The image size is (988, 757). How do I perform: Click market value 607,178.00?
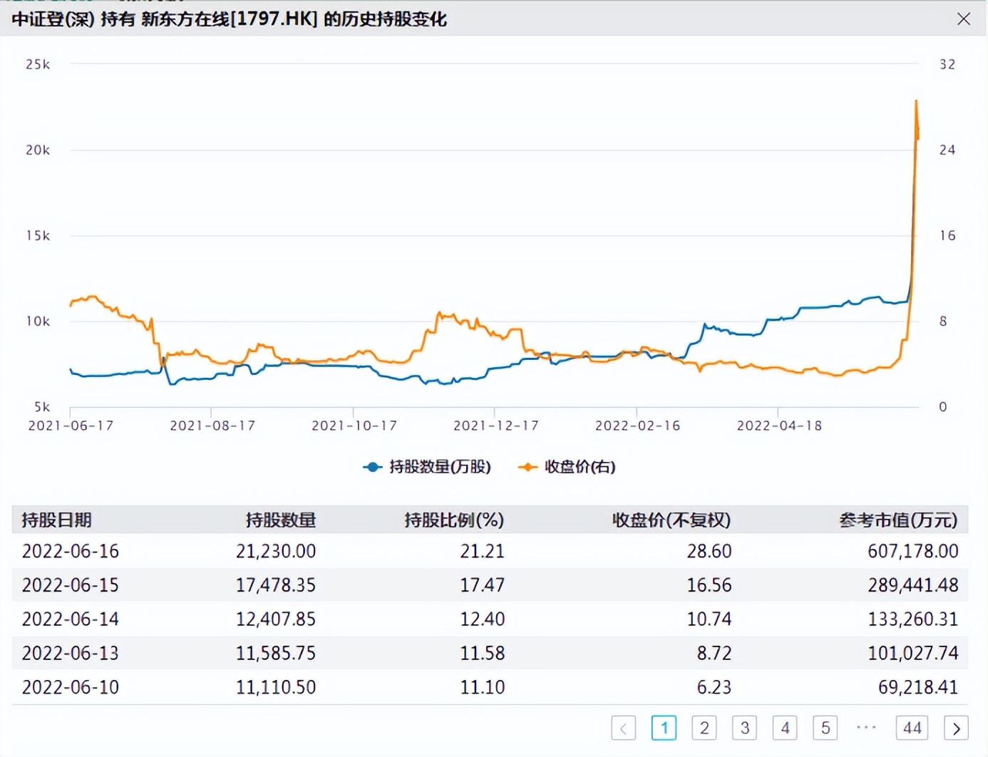913,551
